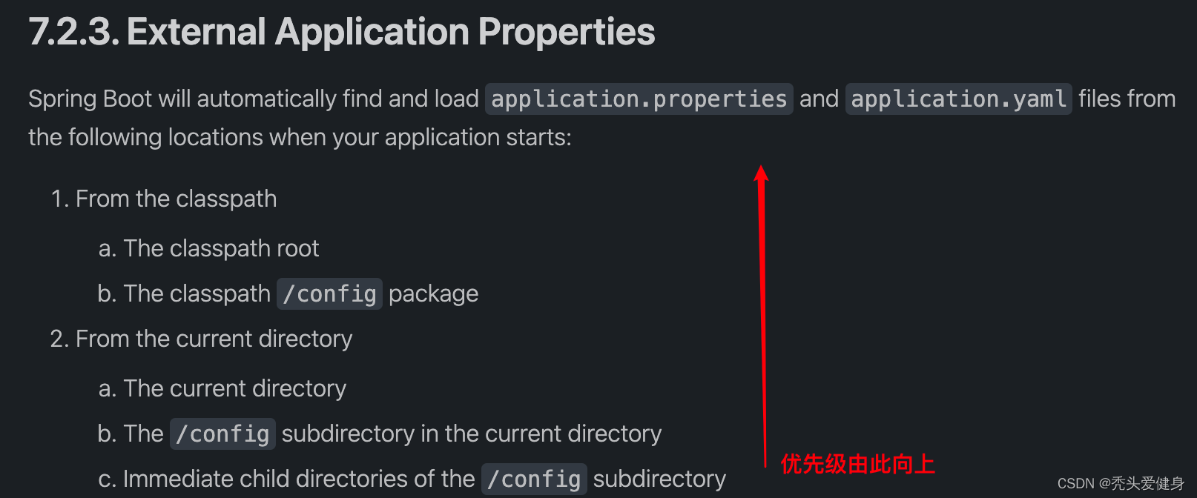Click the "Immediate child directories of the" text
Viewport: 1197px width, 498px height.
(x=298, y=479)
